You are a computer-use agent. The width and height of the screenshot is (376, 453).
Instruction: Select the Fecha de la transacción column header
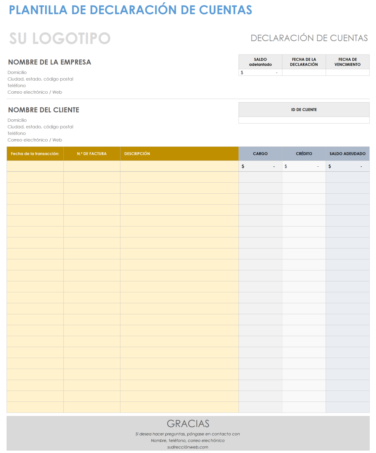pos(35,154)
